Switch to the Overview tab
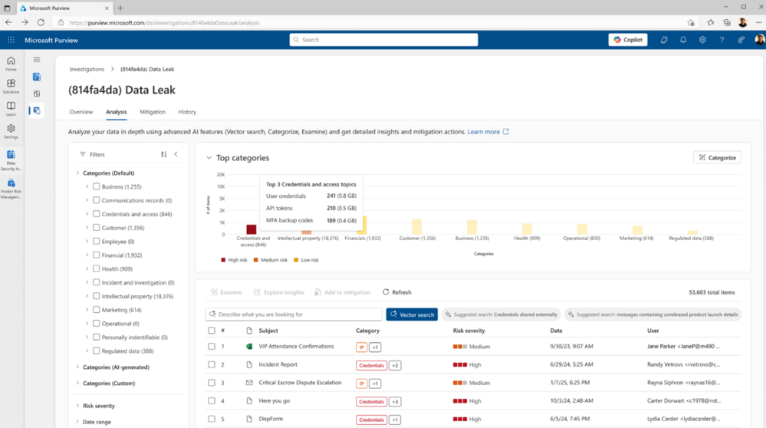 (x=81, y=112)
